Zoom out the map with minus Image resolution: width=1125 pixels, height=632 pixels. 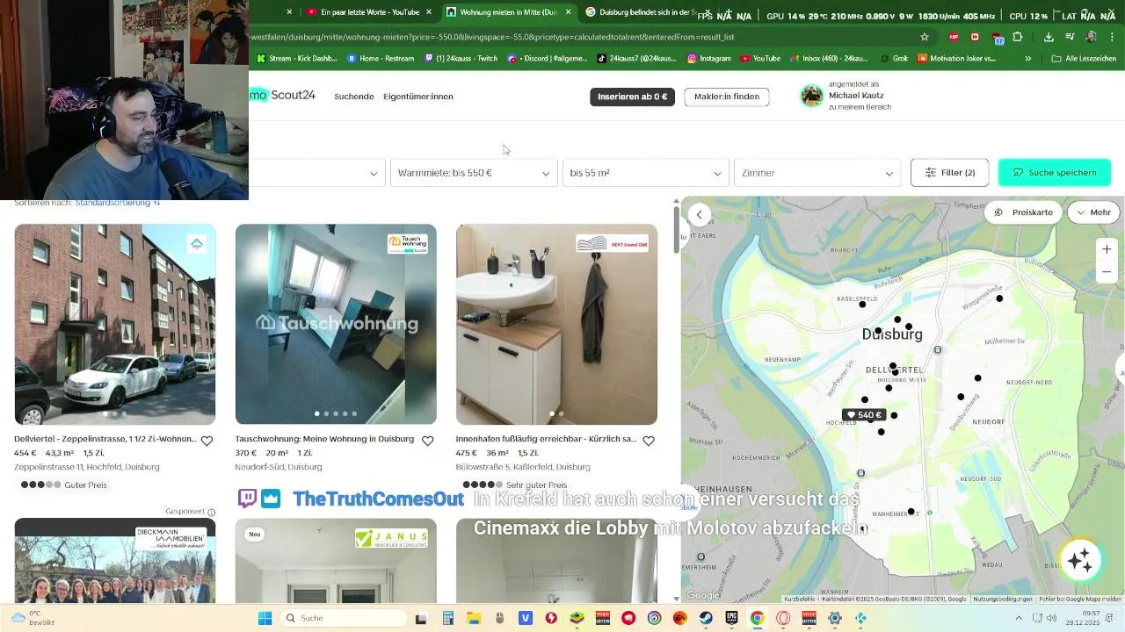[x=1107, y=272]
